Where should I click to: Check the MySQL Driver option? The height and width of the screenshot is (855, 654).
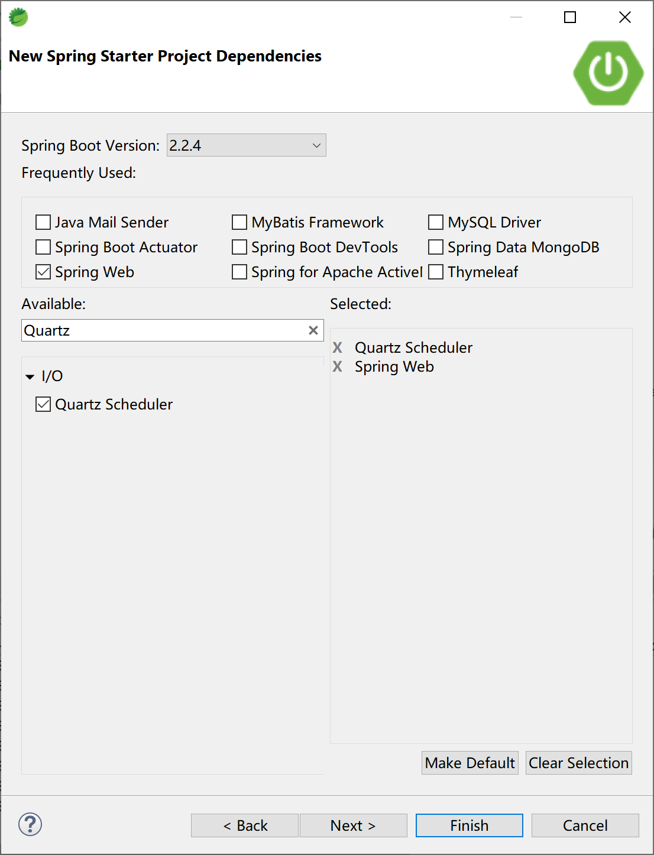(x=436, y=222)
